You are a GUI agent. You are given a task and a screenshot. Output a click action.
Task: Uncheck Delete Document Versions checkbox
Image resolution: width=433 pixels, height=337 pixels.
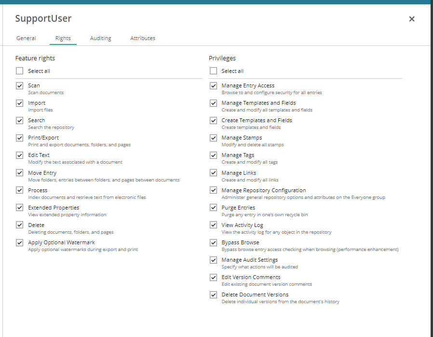[213, 295]
